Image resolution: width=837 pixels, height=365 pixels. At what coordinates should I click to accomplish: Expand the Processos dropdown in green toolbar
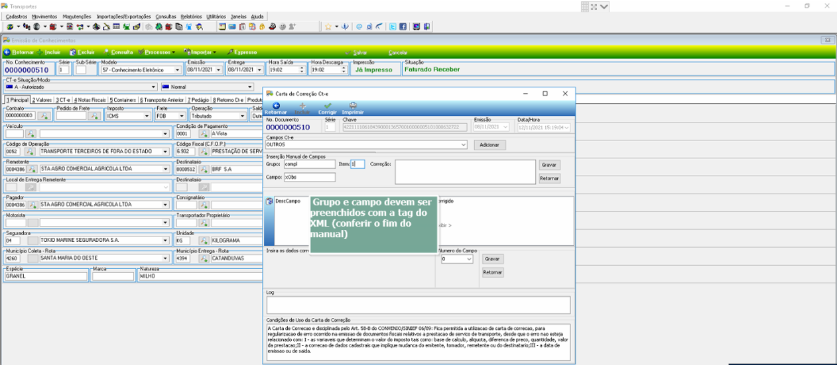point(174,52)
